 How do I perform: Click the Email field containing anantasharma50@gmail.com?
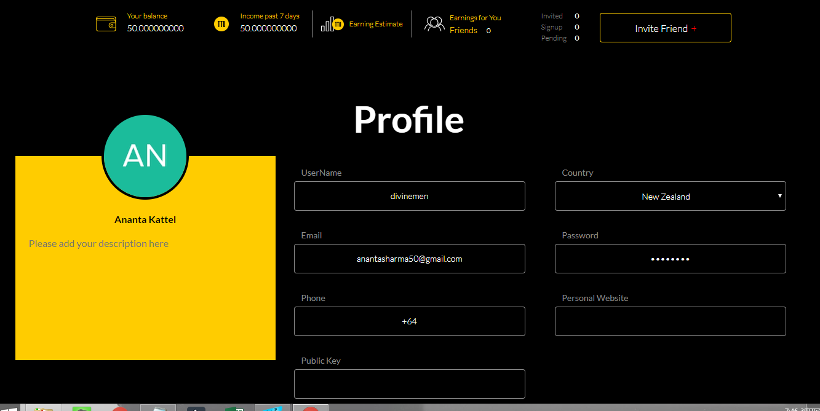click(x=409, y=259)
